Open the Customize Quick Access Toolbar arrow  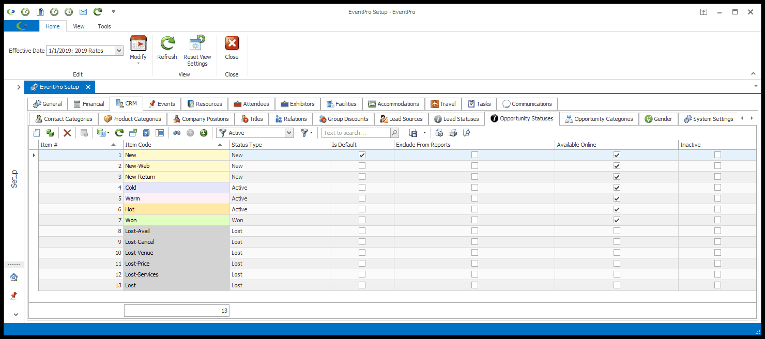(113, 11)
